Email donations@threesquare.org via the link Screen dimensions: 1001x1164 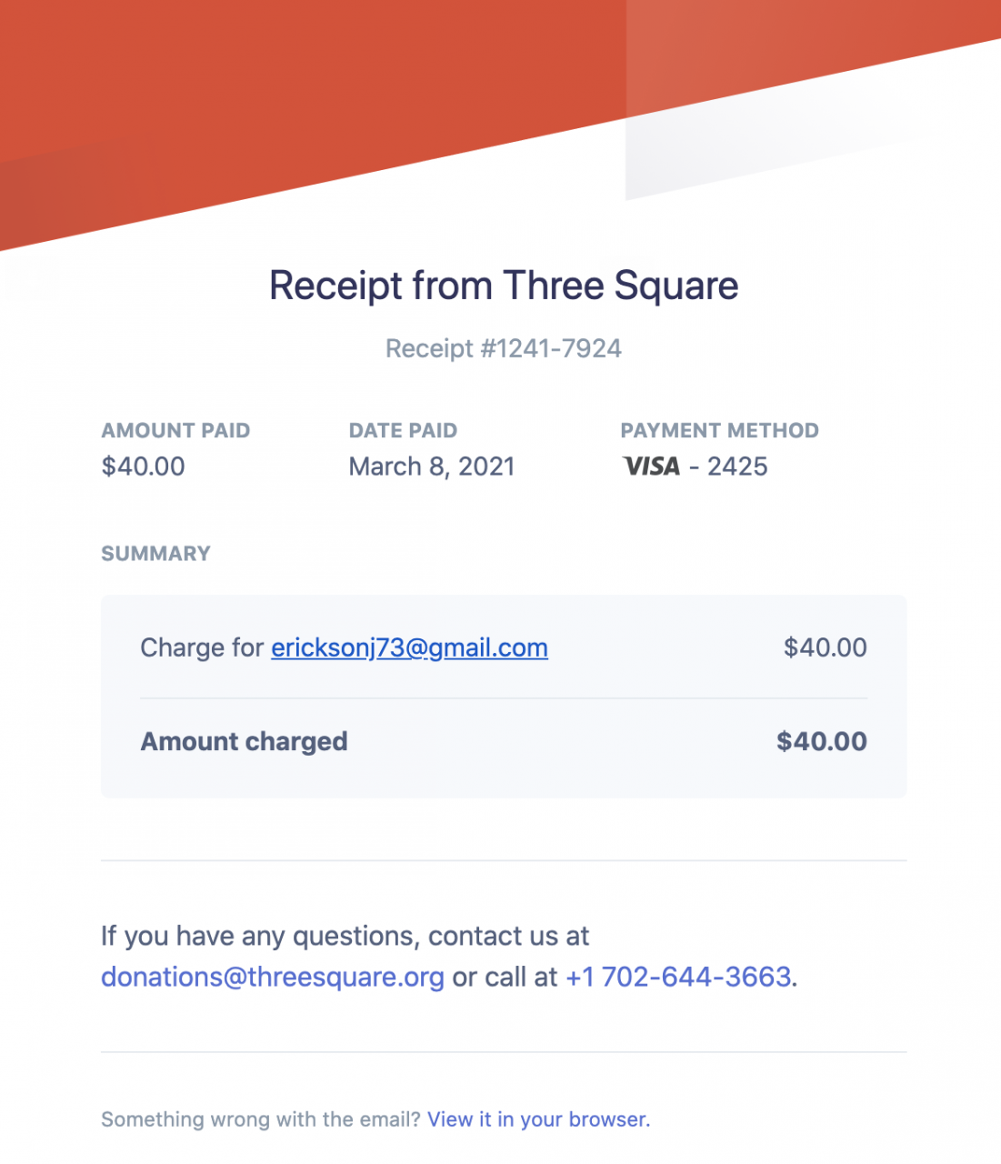pos(273,977)
